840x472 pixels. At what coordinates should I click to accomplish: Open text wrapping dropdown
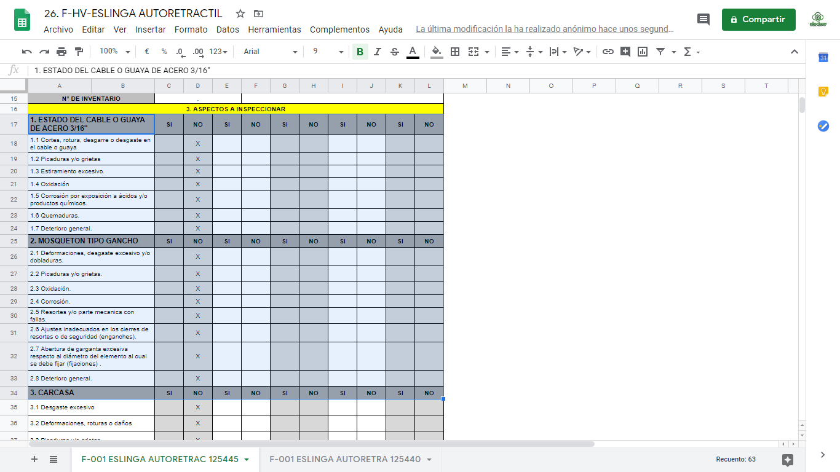pyautogui.click(x=558, y=52)
